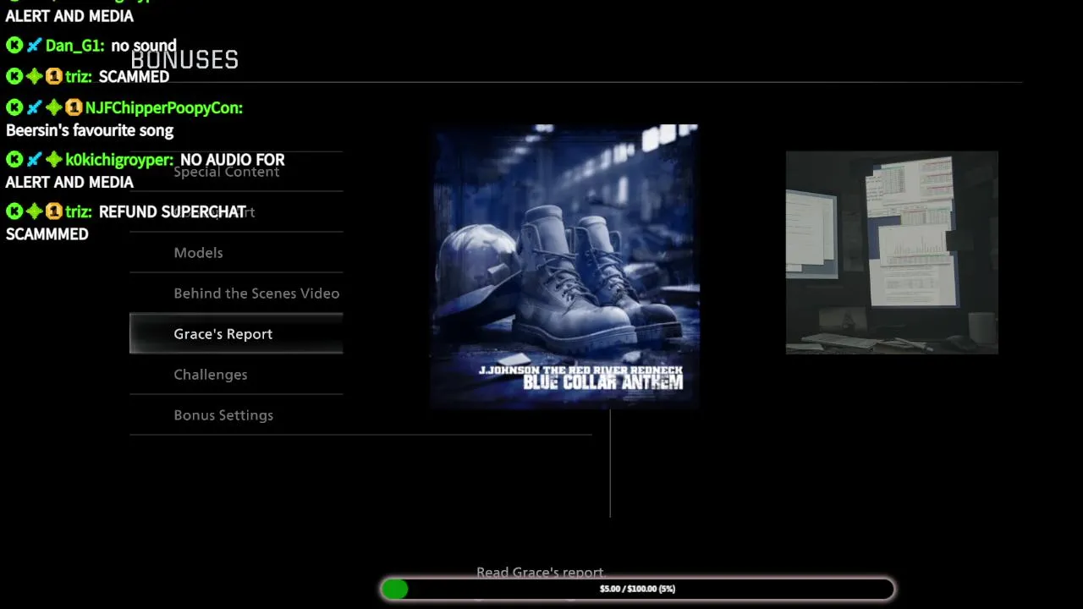The image size is (1083, 609).
Task: Click the $5.00 / $100.00 donation progress bar
Action: click(637, 589)
